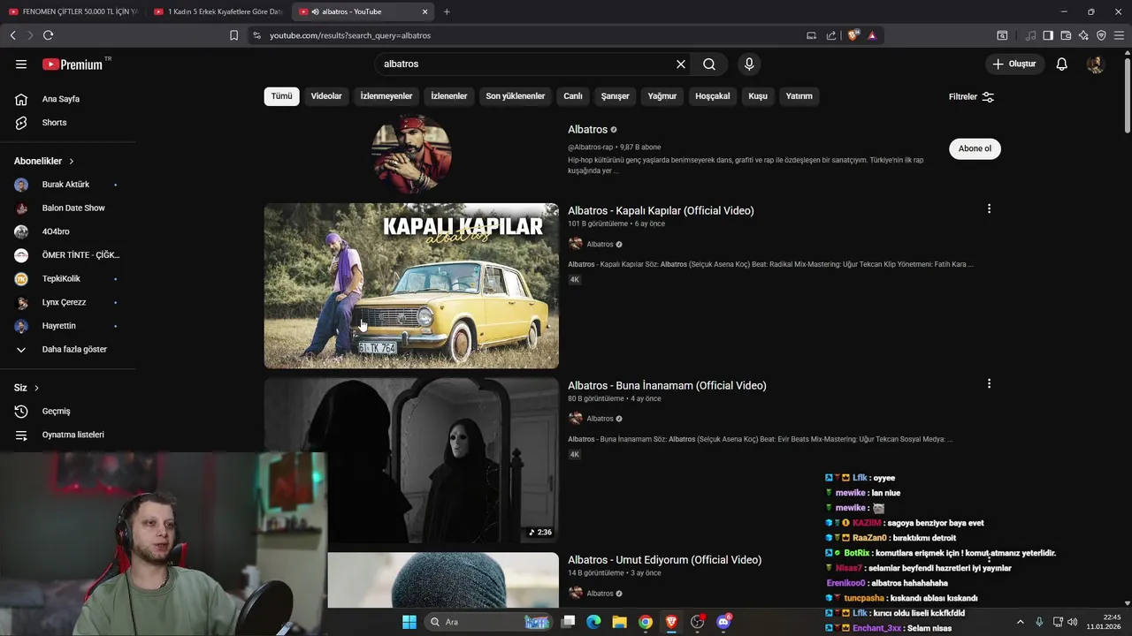Select the İzlenmeyenler filter chip
The height and width of the screenshot is (636, 1132).
coord(386,96)
